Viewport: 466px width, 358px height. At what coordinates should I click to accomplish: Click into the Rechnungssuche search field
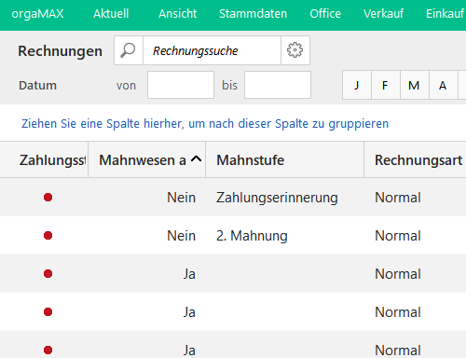click(x=212, y=50)
